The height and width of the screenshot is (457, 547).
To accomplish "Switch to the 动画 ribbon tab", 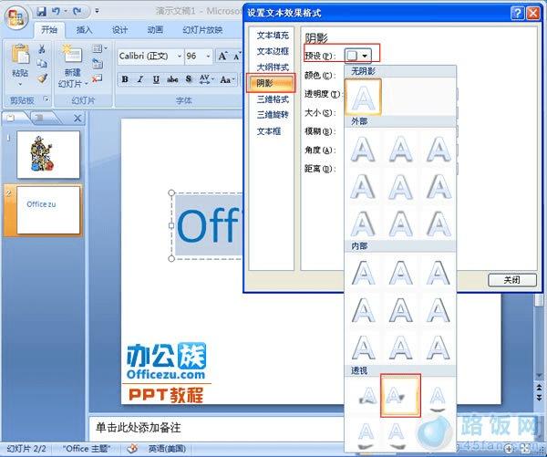I will (155, 30).
